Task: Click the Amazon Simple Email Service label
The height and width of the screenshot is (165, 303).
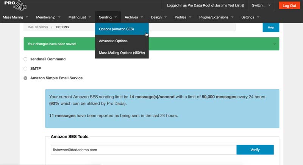Action: [x=56, y=78]
